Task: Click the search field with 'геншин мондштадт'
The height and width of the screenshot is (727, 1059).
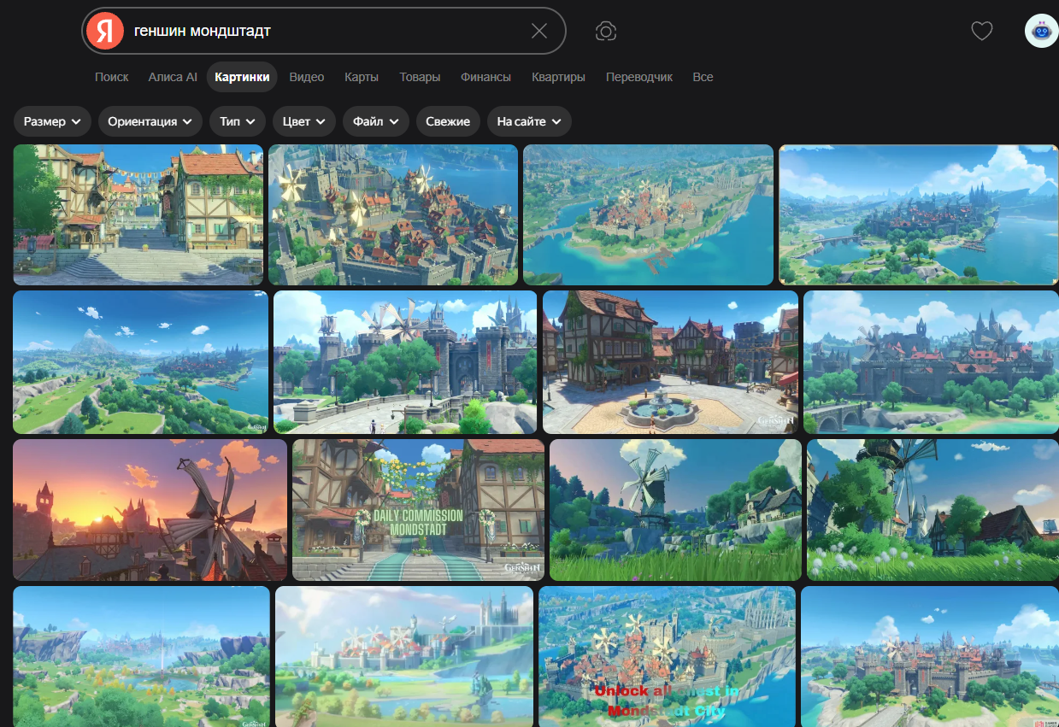Action: 325,31
